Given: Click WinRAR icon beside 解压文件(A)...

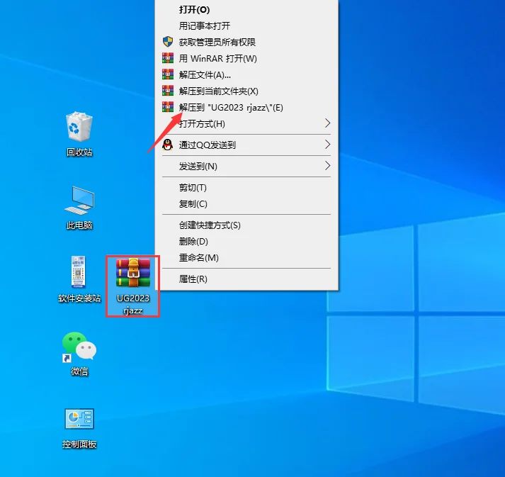Looking at the screenshot, I should (x=167, y=74).
